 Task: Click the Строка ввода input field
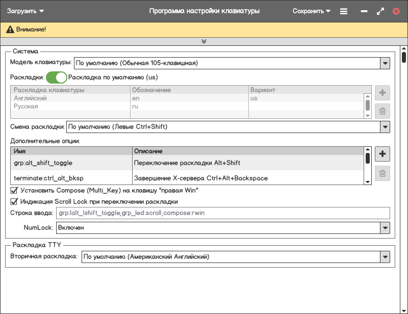click(x=223, y=213)
